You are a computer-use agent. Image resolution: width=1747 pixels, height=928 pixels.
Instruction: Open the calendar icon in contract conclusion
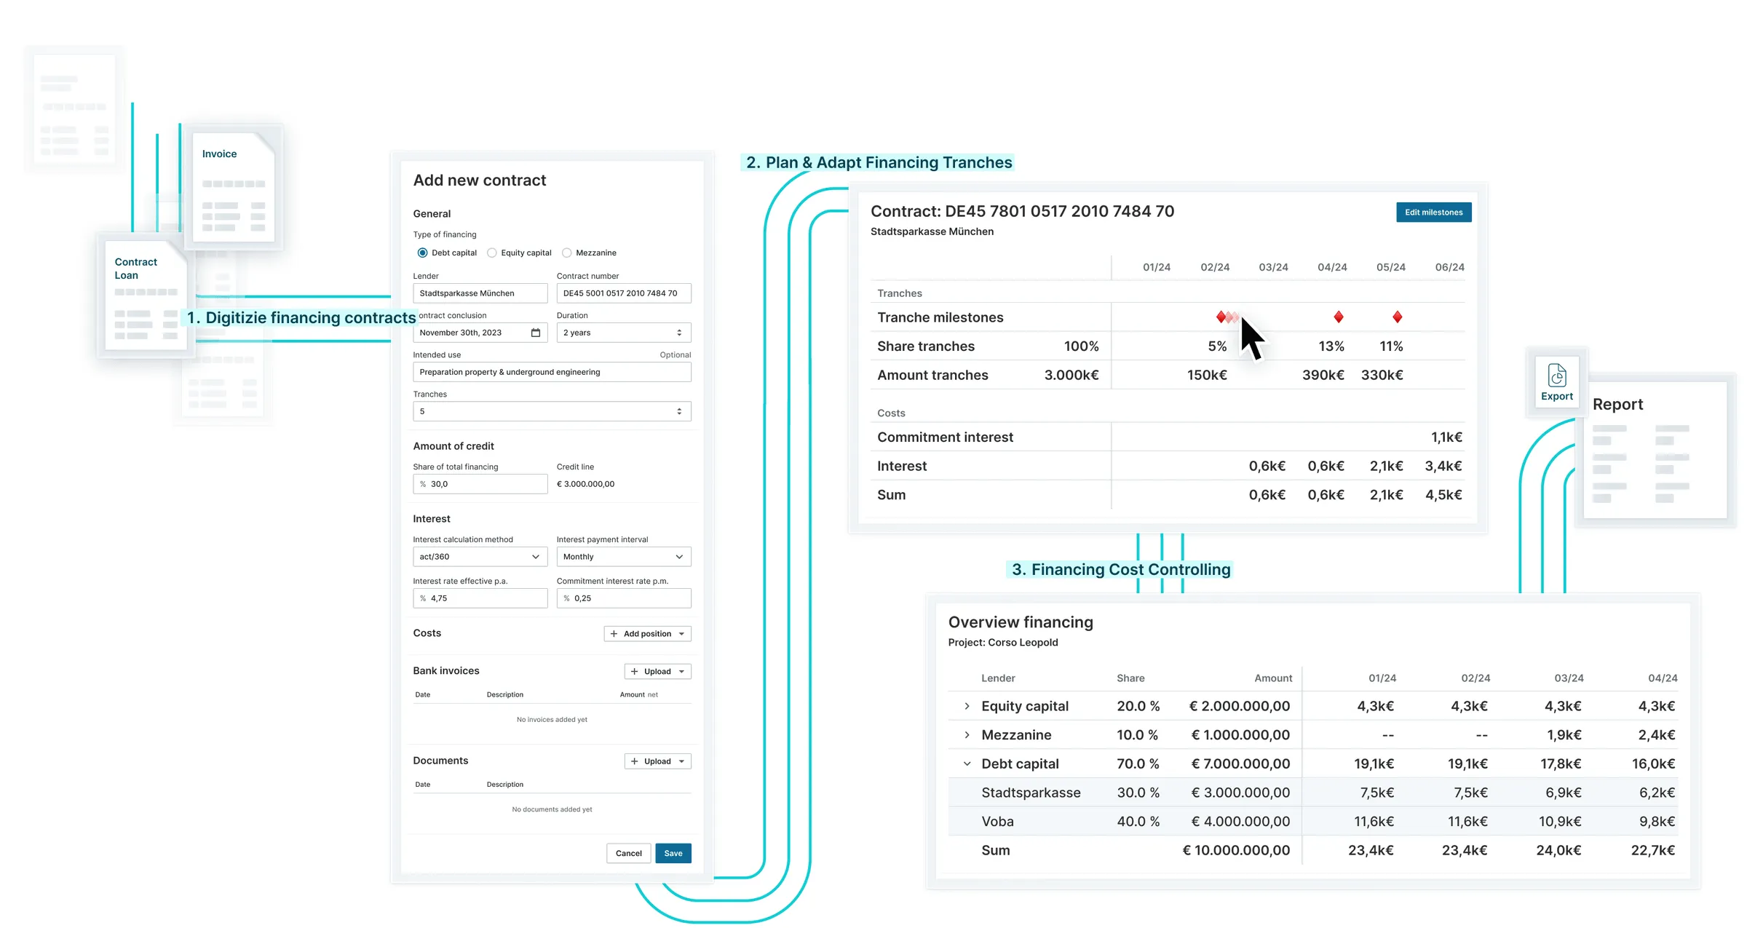click(x=536, y=333)
